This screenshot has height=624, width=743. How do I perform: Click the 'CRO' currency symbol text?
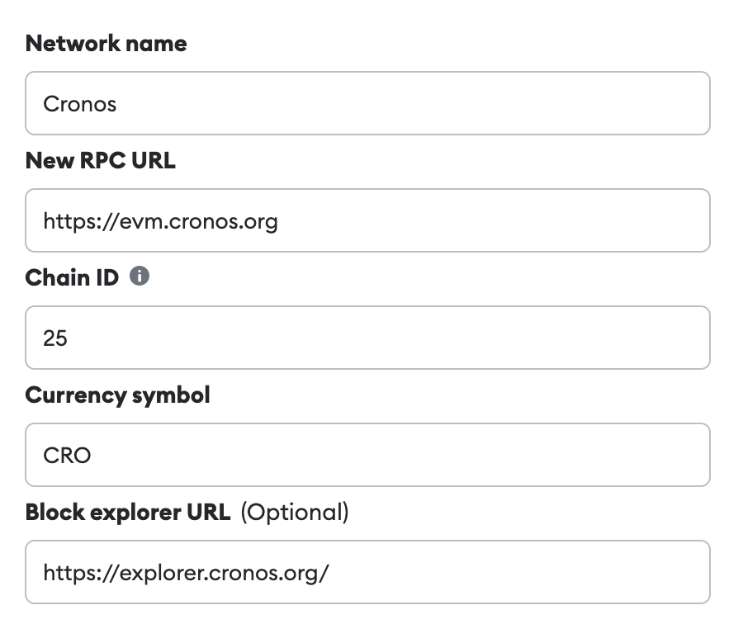click(x=67, y=456)
